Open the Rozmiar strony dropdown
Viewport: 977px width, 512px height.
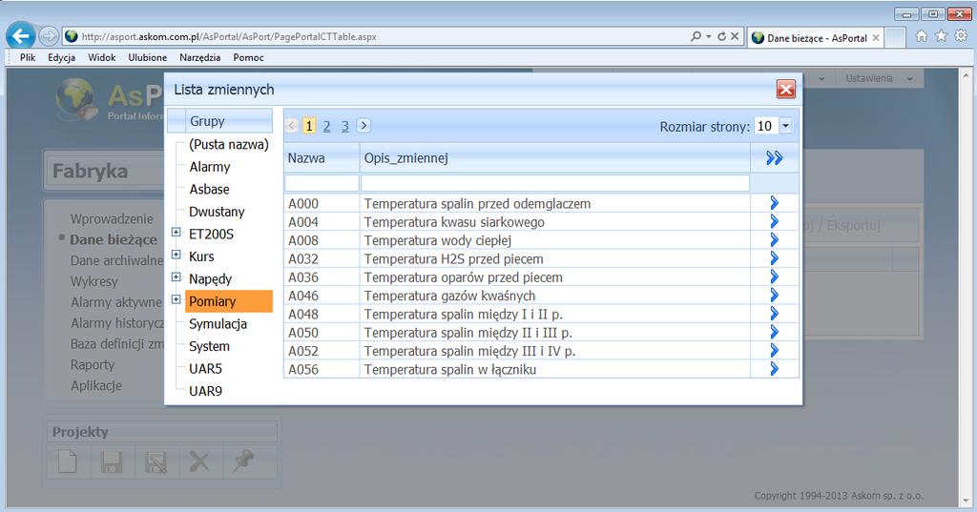pos(786,126)
